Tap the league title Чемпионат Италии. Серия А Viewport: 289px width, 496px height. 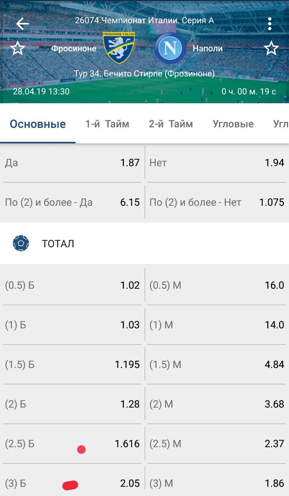pos(144,21)
